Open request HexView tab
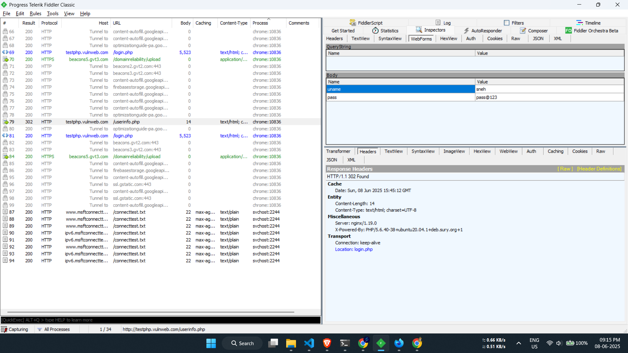 pos(448,39)
